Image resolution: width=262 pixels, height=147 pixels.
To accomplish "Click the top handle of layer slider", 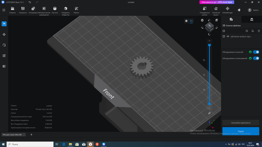I will point(209,45).
